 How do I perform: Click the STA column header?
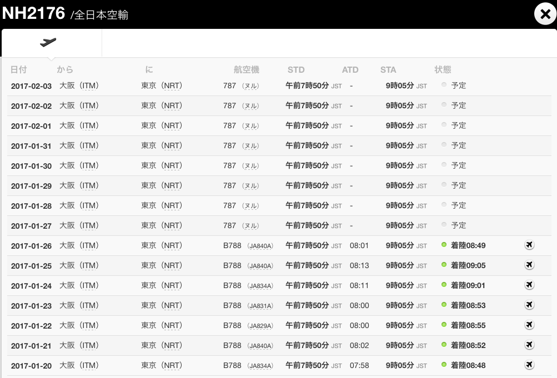388,70
